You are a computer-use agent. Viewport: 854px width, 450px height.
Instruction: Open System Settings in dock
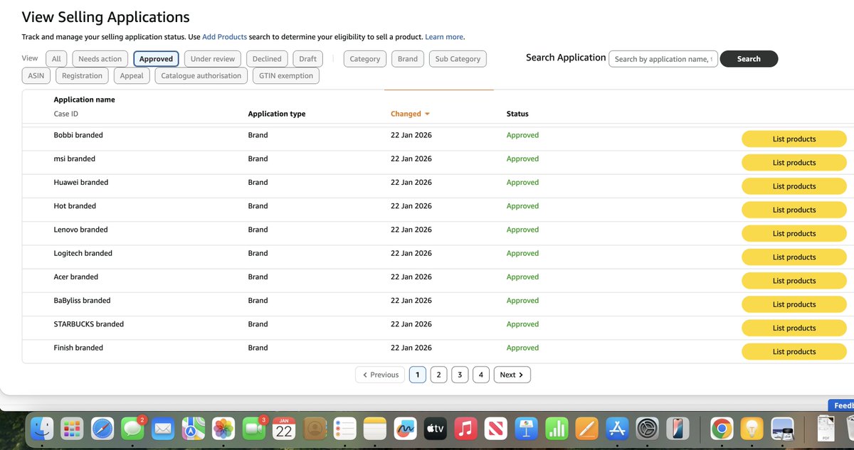click(x=647, y=429)
